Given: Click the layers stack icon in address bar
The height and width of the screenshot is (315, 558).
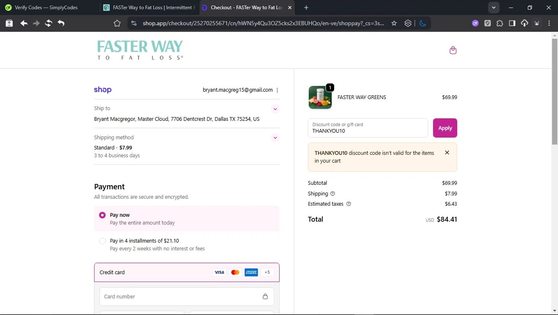Looking at the screenshot, I should click(408, 23).
